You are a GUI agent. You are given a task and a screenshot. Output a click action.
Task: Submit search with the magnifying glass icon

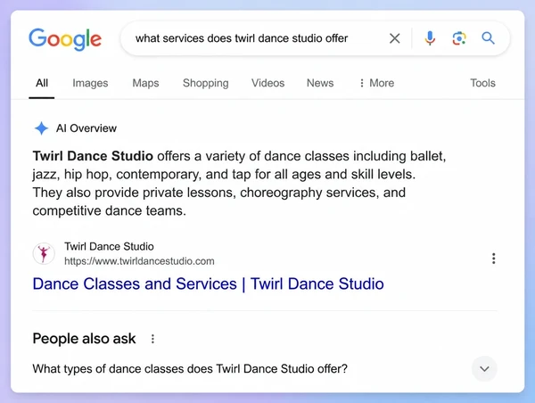[x=488, y=38]
